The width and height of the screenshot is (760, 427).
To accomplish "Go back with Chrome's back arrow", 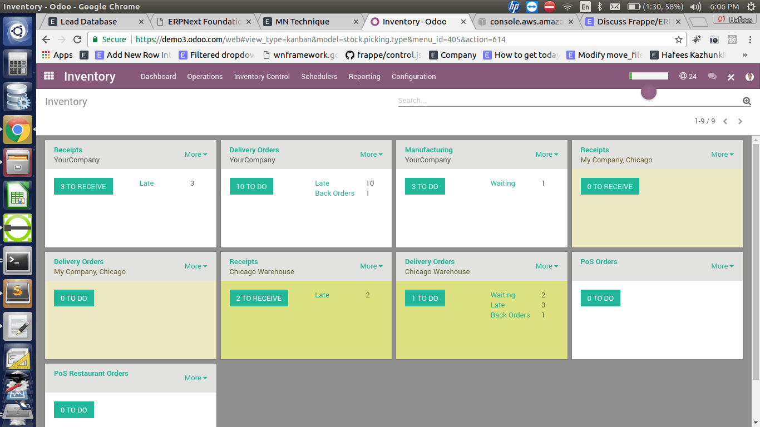I will tap(46, 39).
